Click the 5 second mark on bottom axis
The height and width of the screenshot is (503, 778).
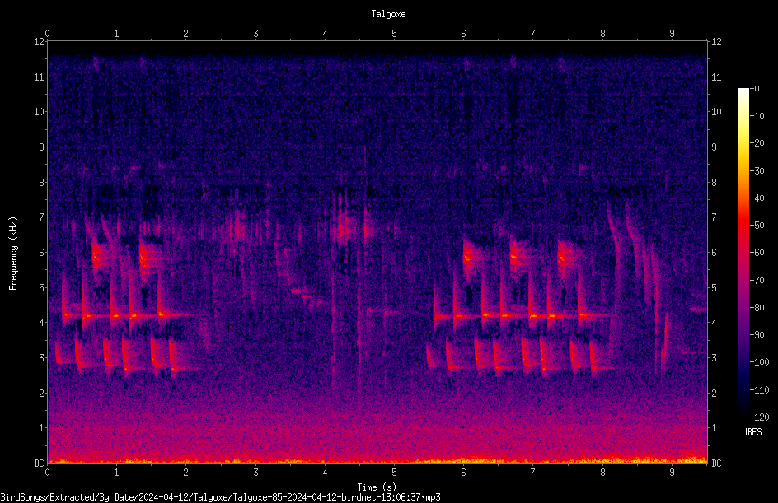[x=395, y=473]
